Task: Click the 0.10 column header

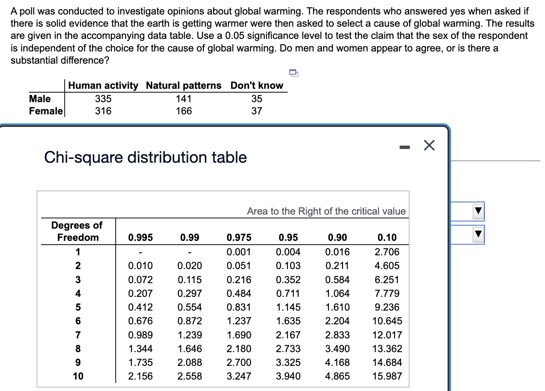Action: [387, 237]
